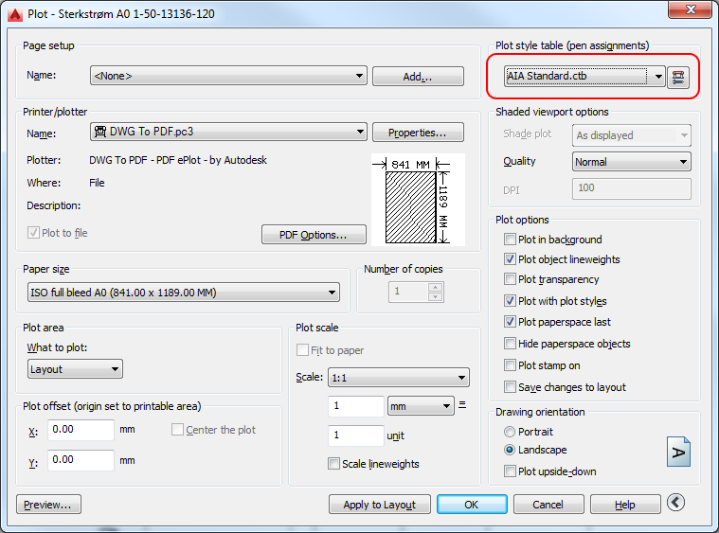
Task: Toggle Plot object lineweights checkbox
Action: (511, 259)
